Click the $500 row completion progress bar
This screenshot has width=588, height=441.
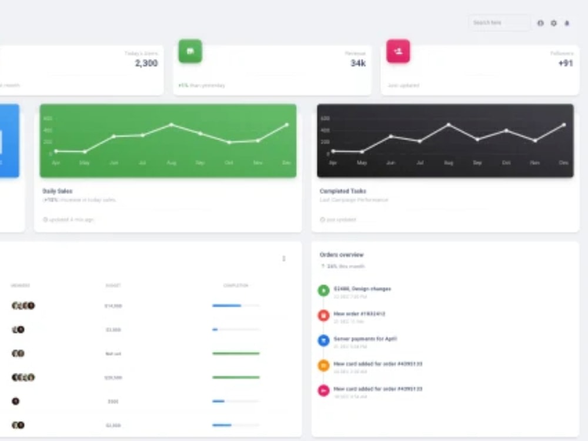click(236, 401)
